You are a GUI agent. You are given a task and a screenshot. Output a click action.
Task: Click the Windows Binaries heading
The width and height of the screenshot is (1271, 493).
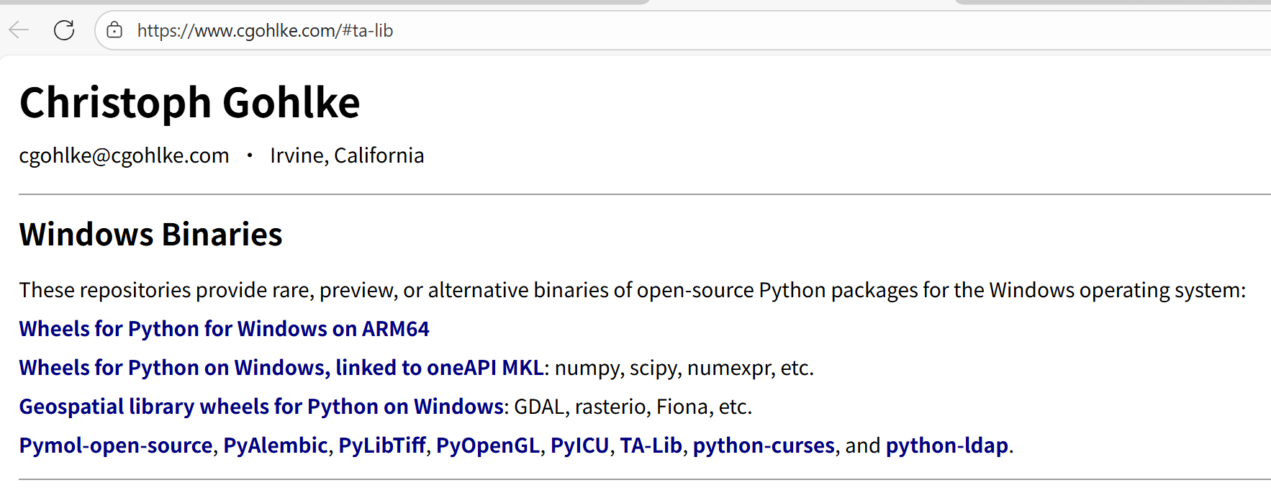[x=151, y=235]
